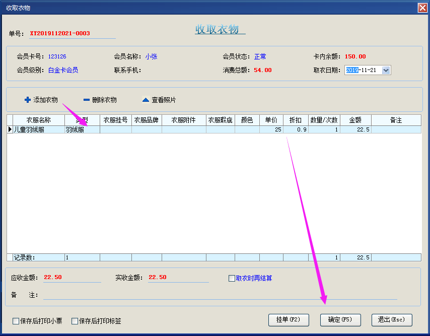The image size is (430, 336).
Task: Click the 备注 remarks input line
Action: pyautogui.click(x=220, y=295)
